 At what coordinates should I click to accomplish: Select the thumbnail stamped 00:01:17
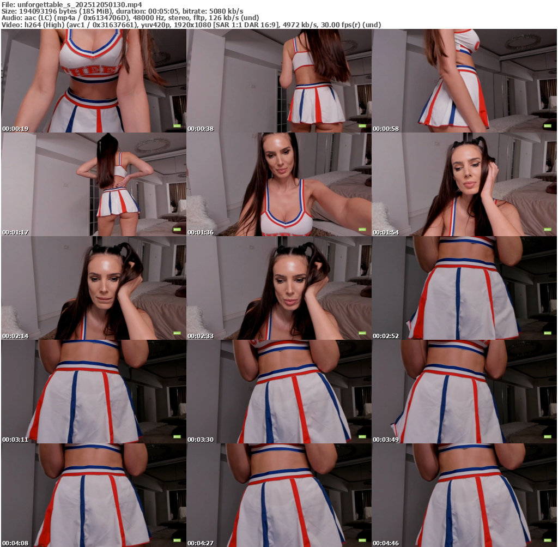[x=94, y=184]
